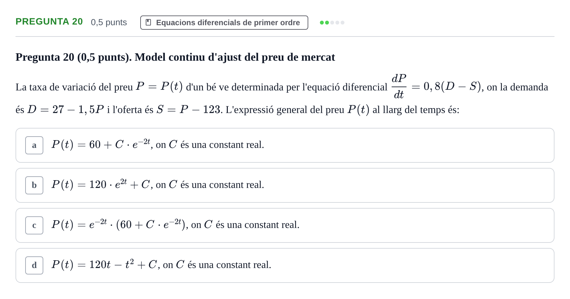The height and width of the screenshot is (299, 570).
Task: Choose the answer formula 120t − t² + C
Action: [104, 264]
